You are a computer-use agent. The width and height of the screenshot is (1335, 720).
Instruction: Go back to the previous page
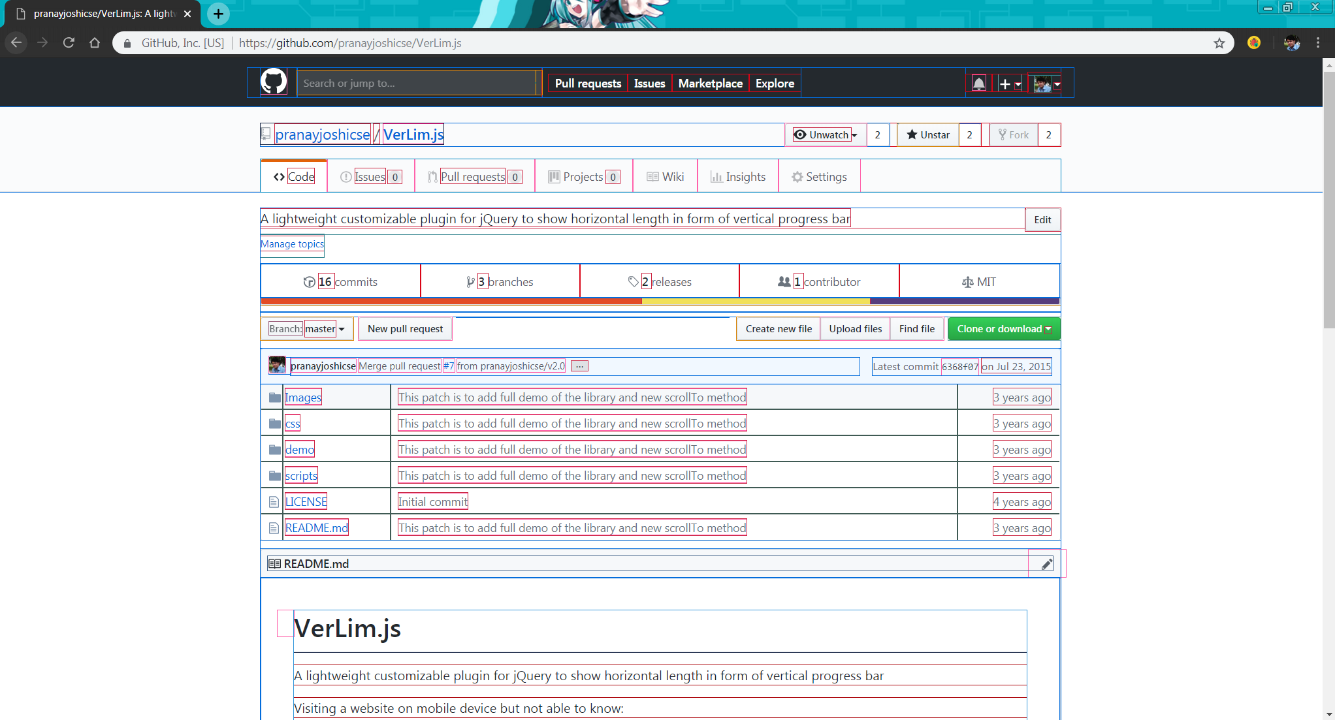point(16,43)
